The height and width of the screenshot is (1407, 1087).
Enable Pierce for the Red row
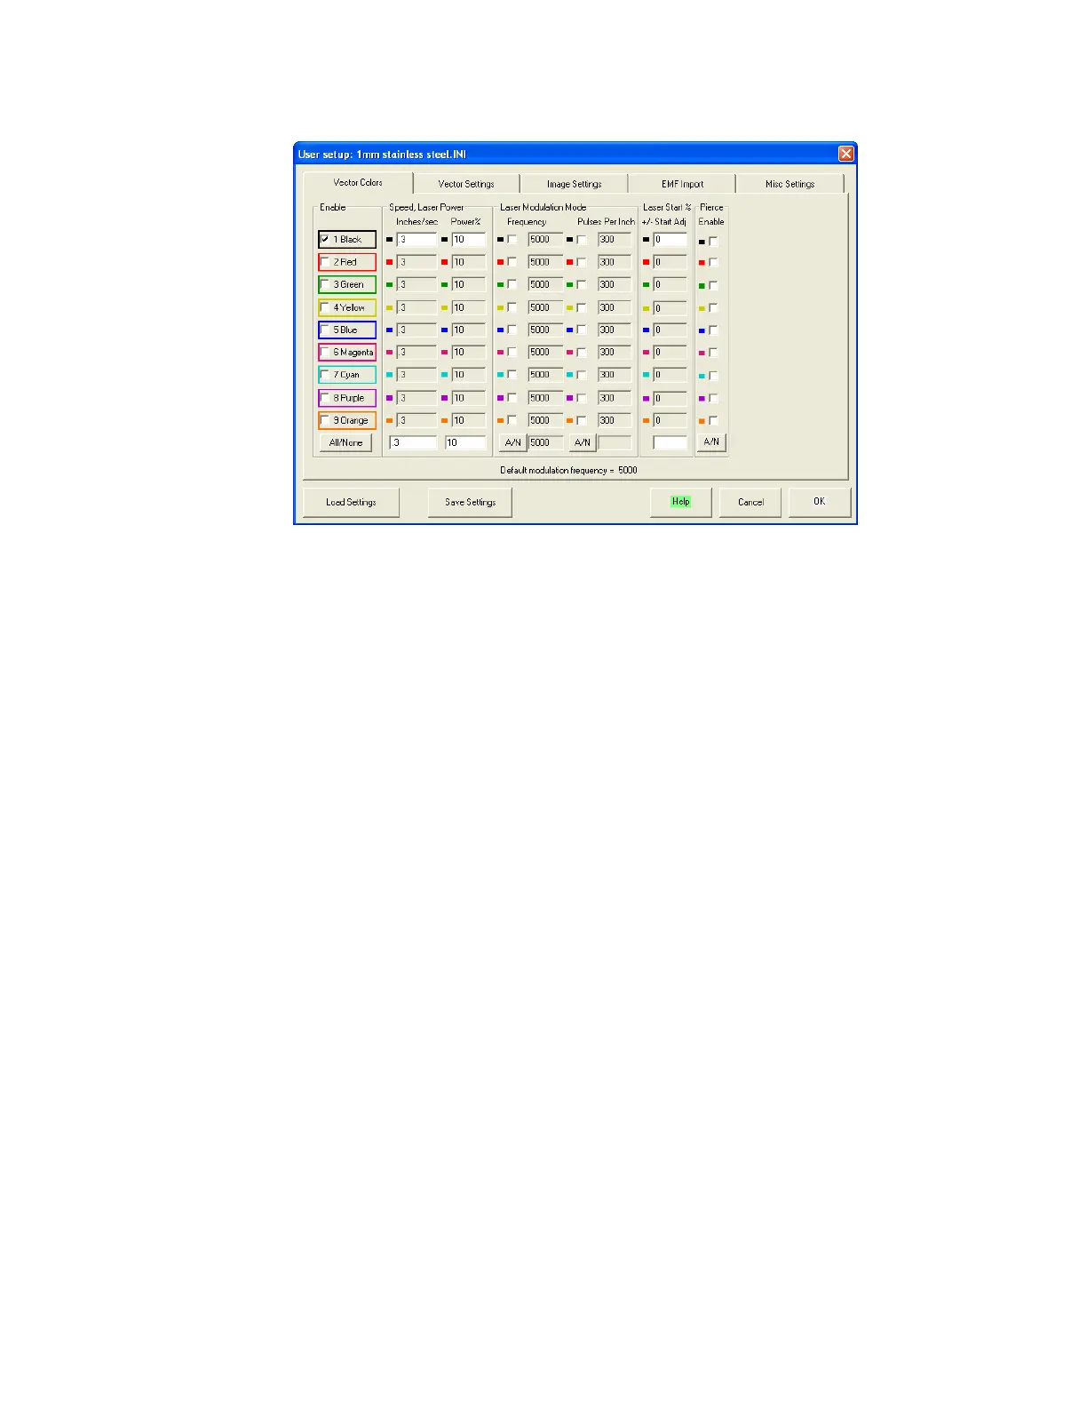[713, 263]
